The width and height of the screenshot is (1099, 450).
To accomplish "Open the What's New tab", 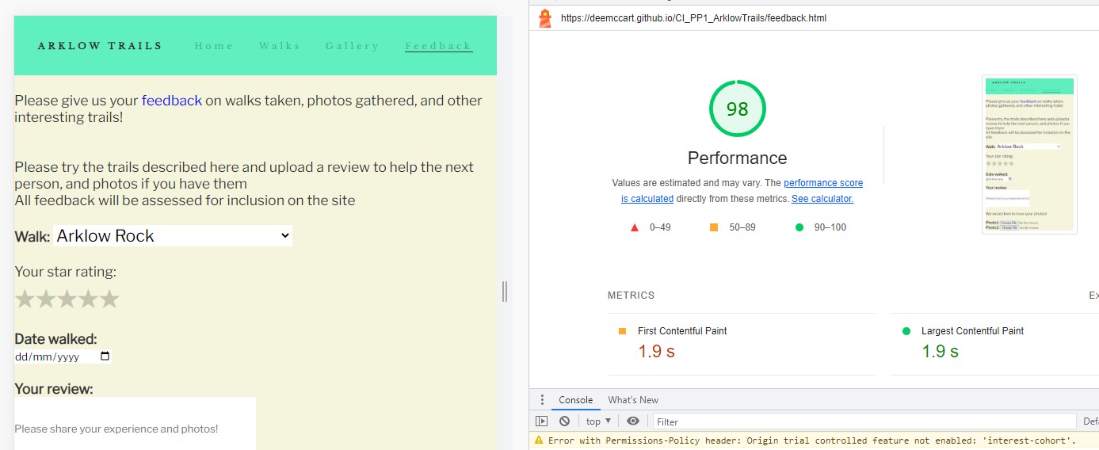I will point(633,400).
